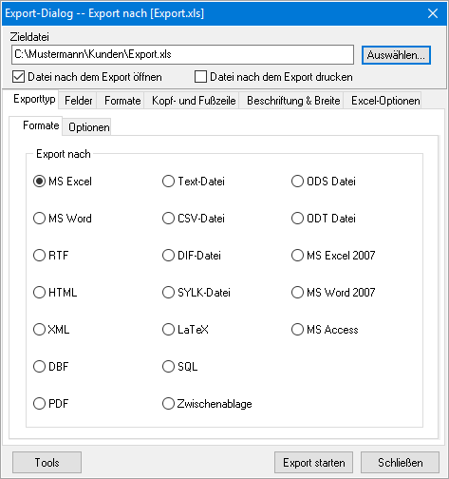Click into the Zieldatei path field
This screenshot has width=449, height=479.
(182, 54)
